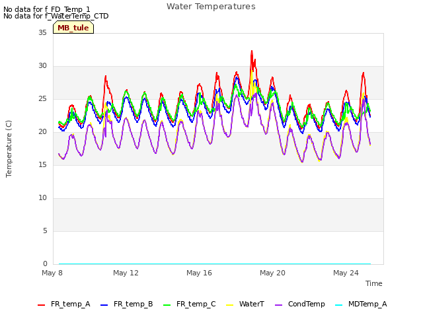Click the 35 y-axis tick label

click(x=42, y=33)
